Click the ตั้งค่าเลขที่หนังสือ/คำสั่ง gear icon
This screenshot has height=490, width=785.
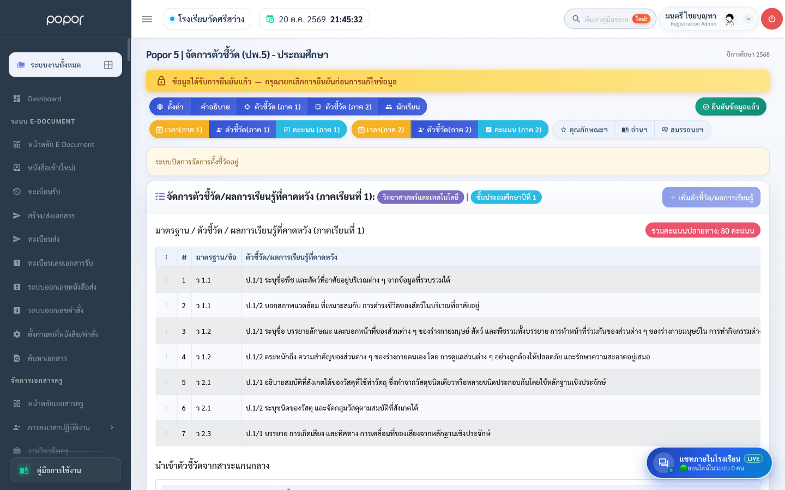pos(17,334)
